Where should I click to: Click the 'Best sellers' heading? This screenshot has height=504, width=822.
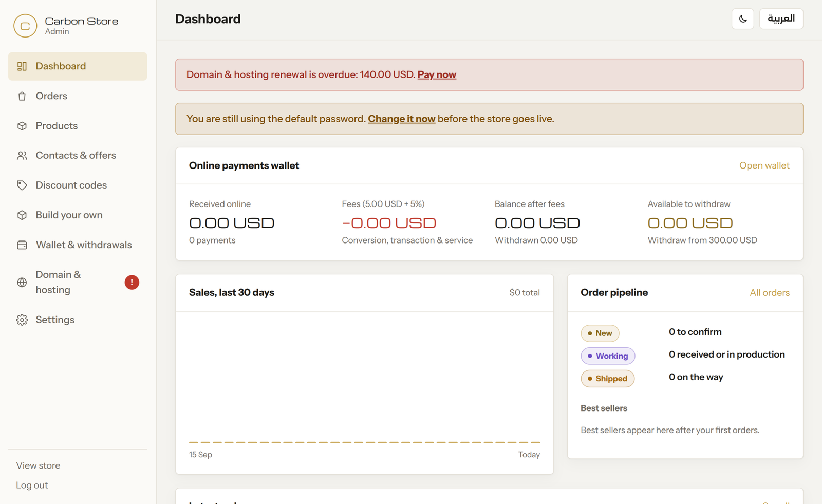(x=604, y=408)
